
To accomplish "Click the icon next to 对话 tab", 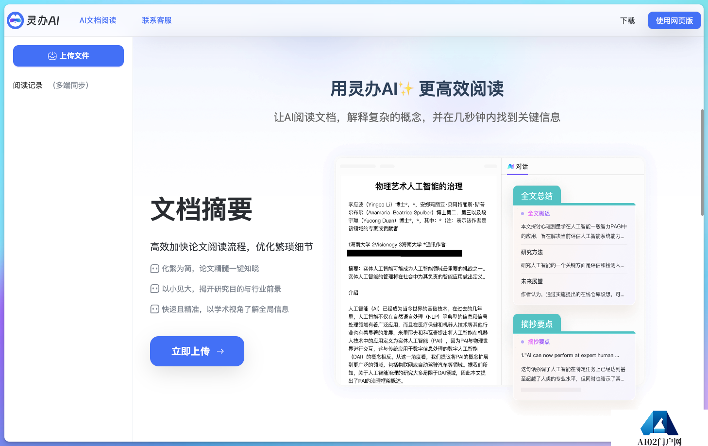I will (x=510, y=166).
